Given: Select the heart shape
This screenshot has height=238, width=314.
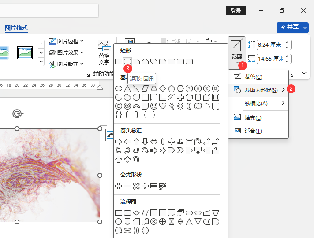Looking at the screenshot, I should [x=163, y=106].
